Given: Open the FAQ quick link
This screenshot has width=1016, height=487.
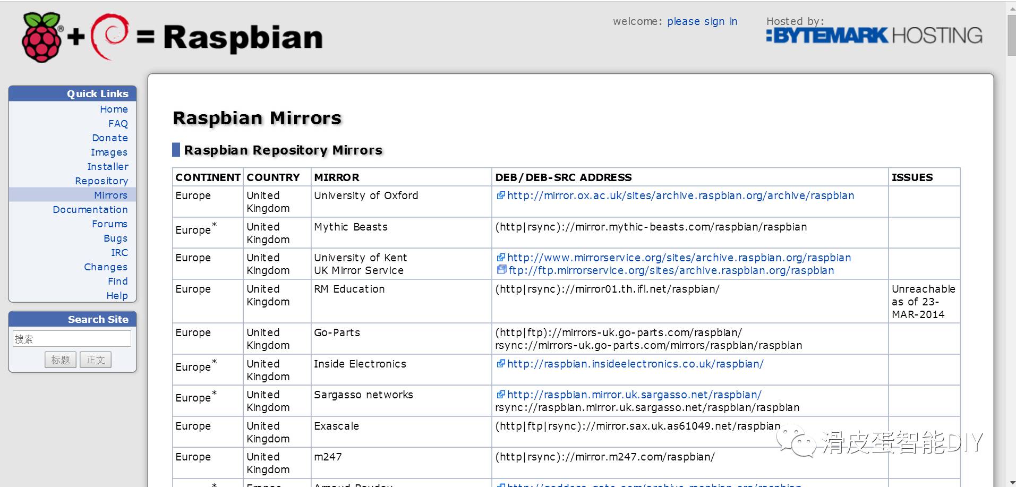Looking at the screenshot, I should coord(118,123).
